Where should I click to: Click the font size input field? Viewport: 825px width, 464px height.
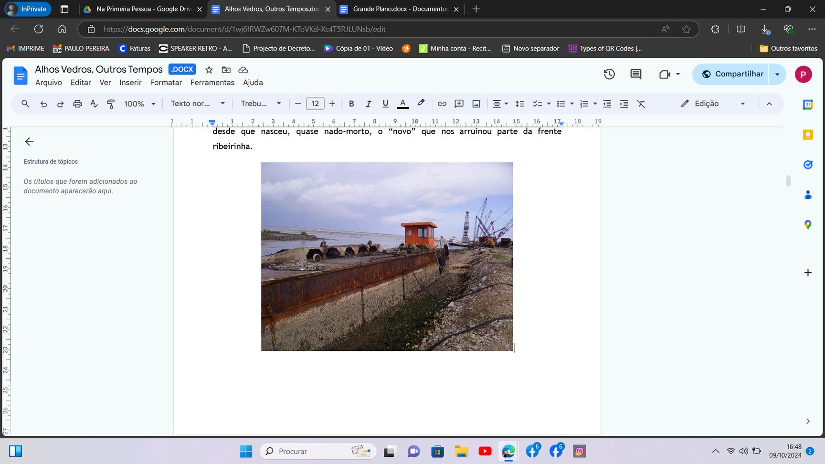click(x=315, y=104)
